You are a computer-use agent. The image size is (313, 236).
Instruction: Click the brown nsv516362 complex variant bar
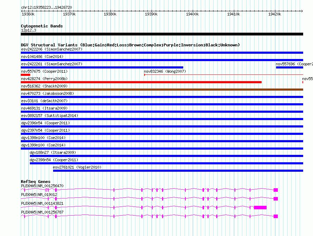162,90
